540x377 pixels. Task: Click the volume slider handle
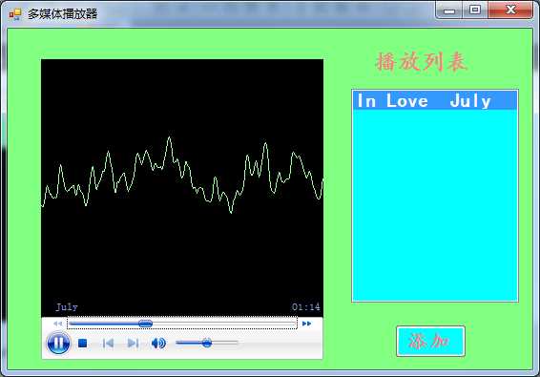tap(207, 343)
